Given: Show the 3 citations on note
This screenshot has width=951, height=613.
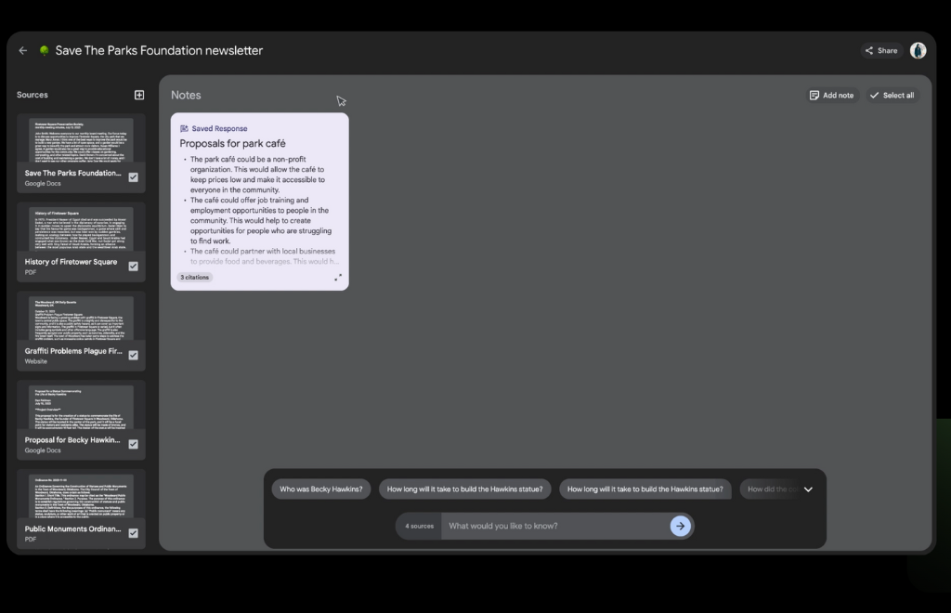Looking at the screenshot, I should 195,277.
